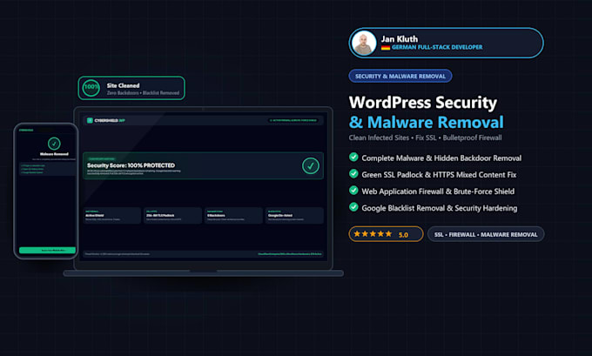The image size is (592, 356).
Task: Click the name "Jan Kluth"
Action: (x=400, y=39)
